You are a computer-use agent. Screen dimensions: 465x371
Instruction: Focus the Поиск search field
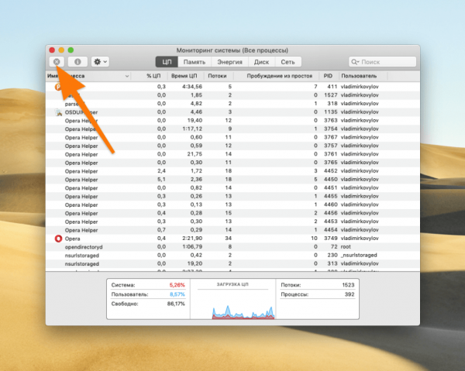click(383, 62)
